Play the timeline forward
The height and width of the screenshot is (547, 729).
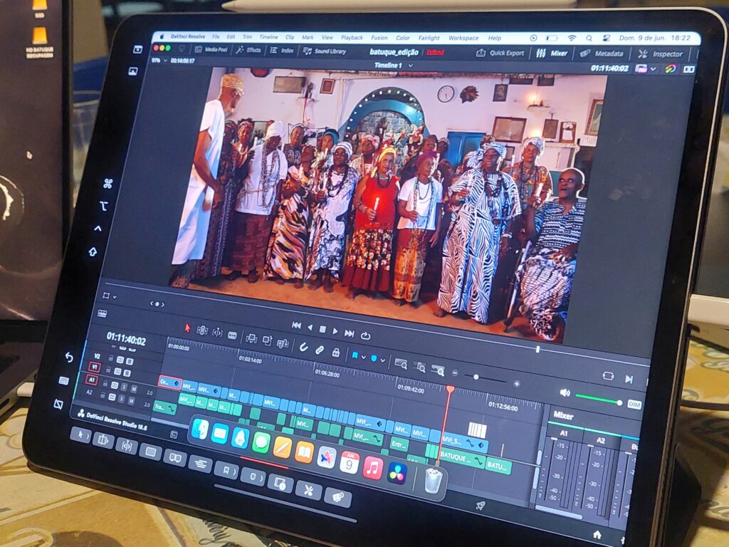pyautogui.click(x=335, y=331)
